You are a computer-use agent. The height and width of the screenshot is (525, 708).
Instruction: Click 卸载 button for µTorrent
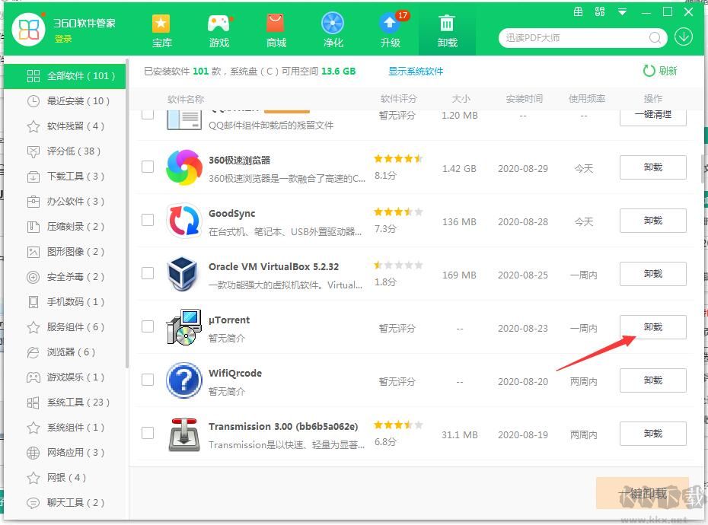(x=653, y=327)
